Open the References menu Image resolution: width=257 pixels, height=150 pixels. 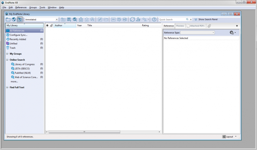21,8
